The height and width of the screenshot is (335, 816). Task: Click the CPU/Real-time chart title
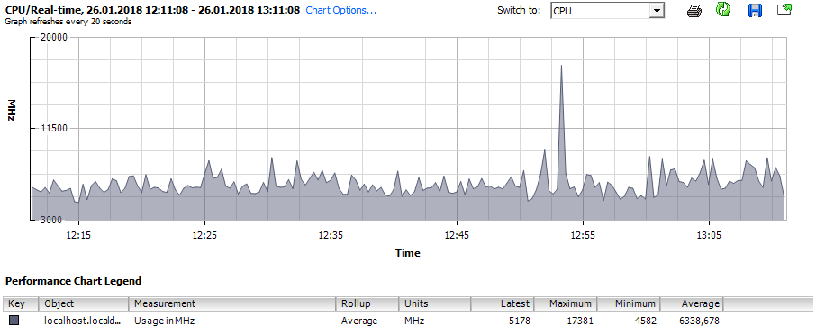coord(152,10)
